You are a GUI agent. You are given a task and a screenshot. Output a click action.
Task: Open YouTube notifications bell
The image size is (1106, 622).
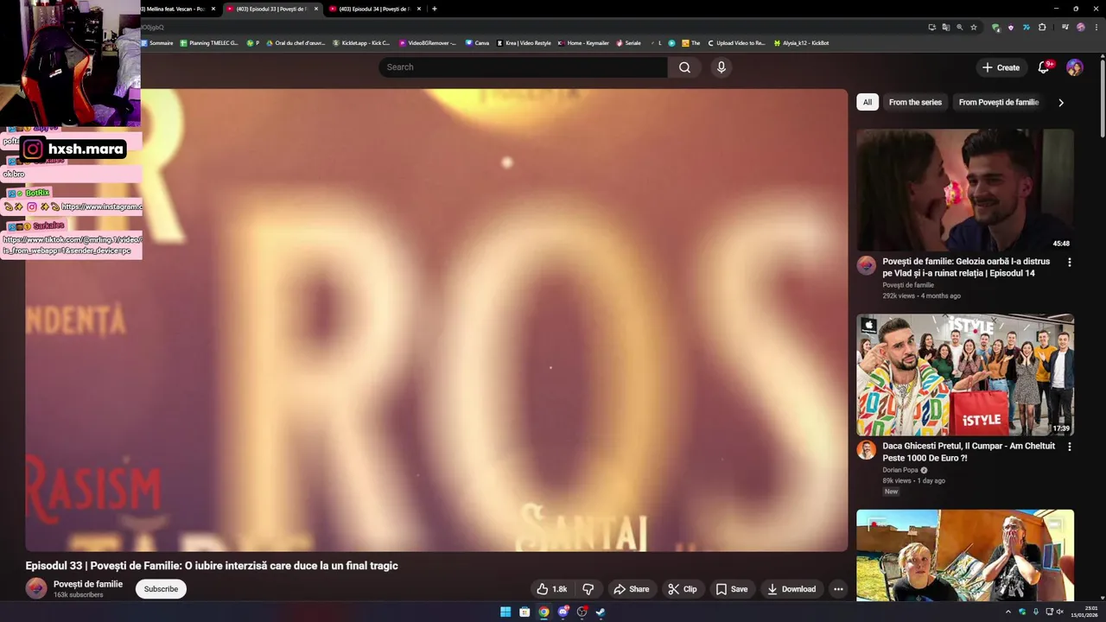click(x=1044, y=67)
